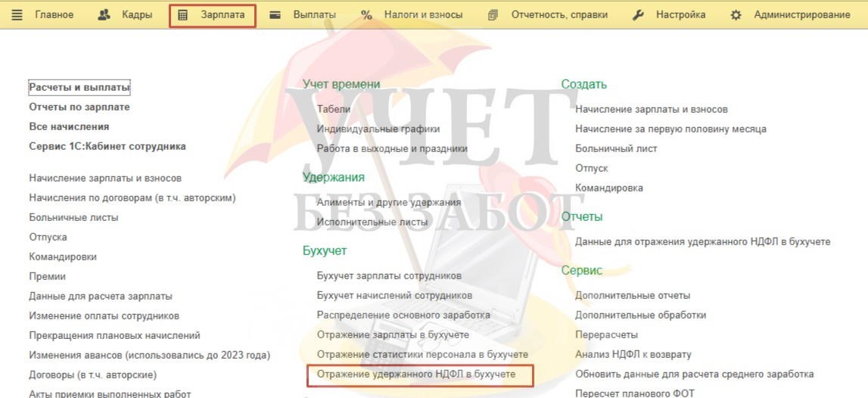Click the hamburger menu icon beside Главное
The height and width of the screenshot is (398, 868).
(x=17, y=15)
